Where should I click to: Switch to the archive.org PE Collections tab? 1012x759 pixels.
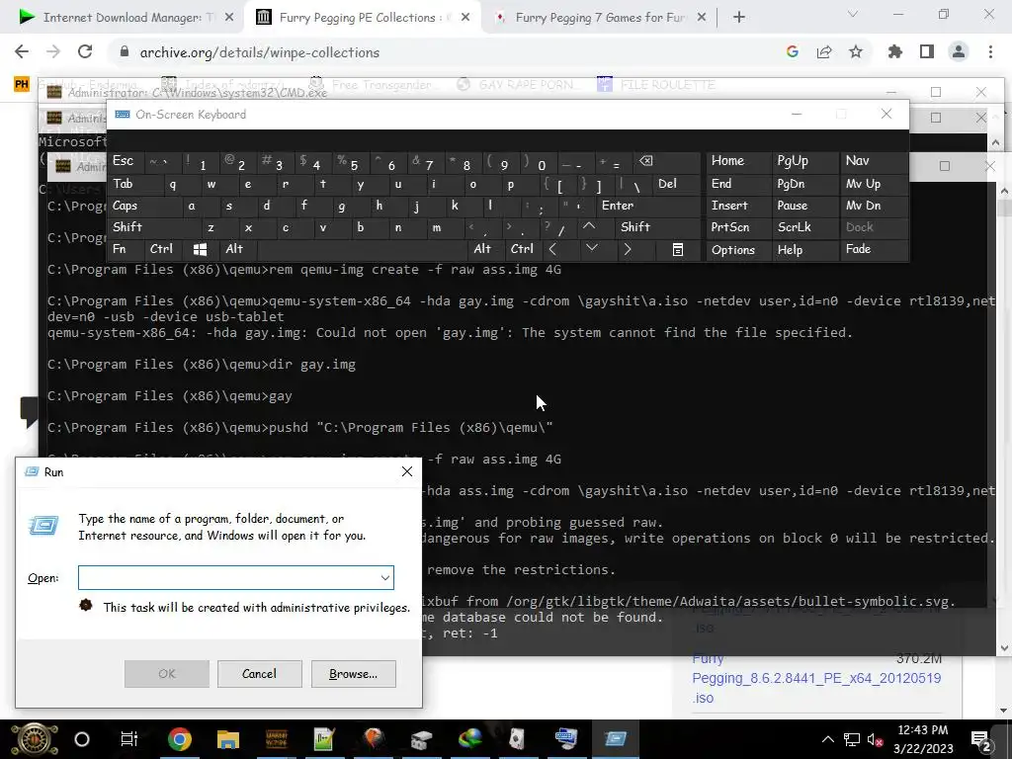tap(362, 18)
